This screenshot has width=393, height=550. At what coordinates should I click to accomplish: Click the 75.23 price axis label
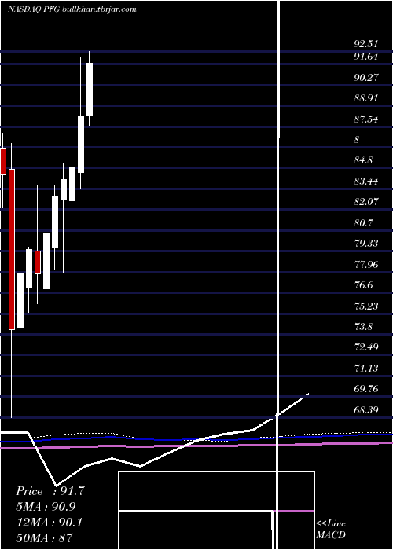coord(366,306)
